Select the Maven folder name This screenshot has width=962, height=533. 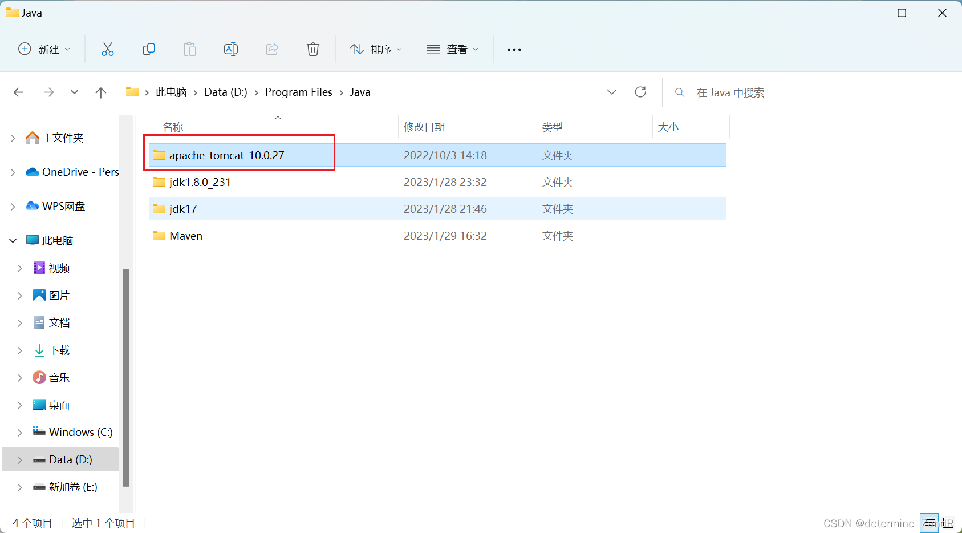(x=186, y=236)
